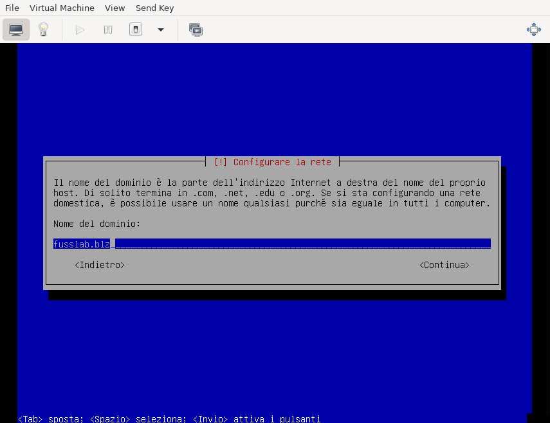Select the Indietro button

coord(100,265)
